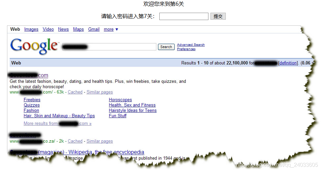Click the text 'Results 1 - 10 of about 22,100,000'
Viewport: 321px width, 171px height.
pos(214,63)
